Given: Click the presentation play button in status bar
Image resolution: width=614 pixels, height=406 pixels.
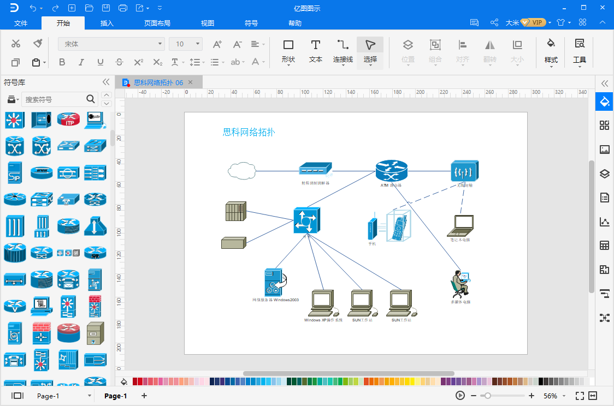Looking at the screenshot, I should [x=460, y=396].
